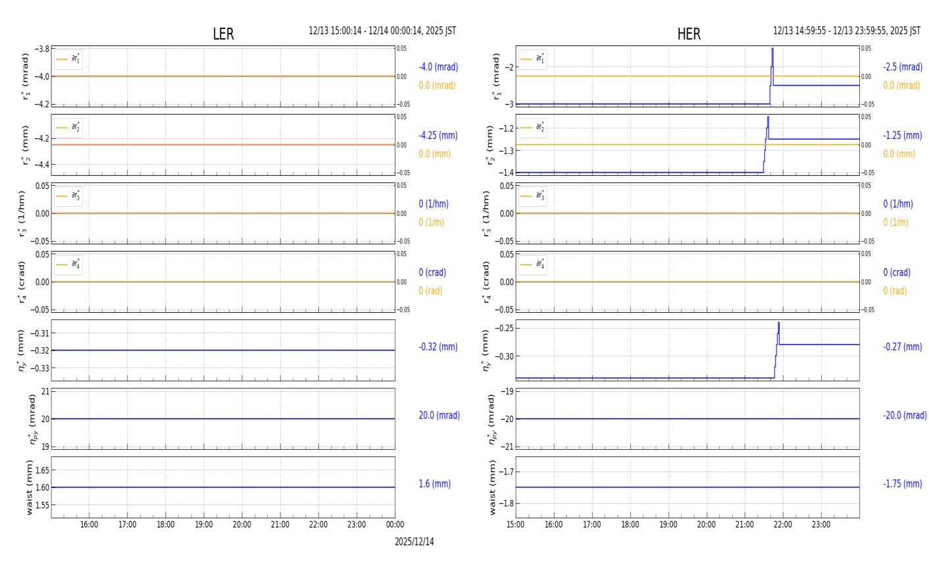Click the ∂r1* legend in HER top plot

(532, 59)
